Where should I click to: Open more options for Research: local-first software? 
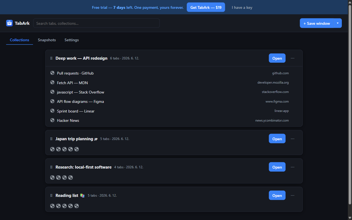tap(293, 167)
